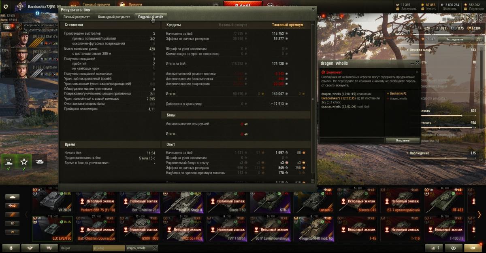Click the Отправить button in chat window

click(402, 140)
